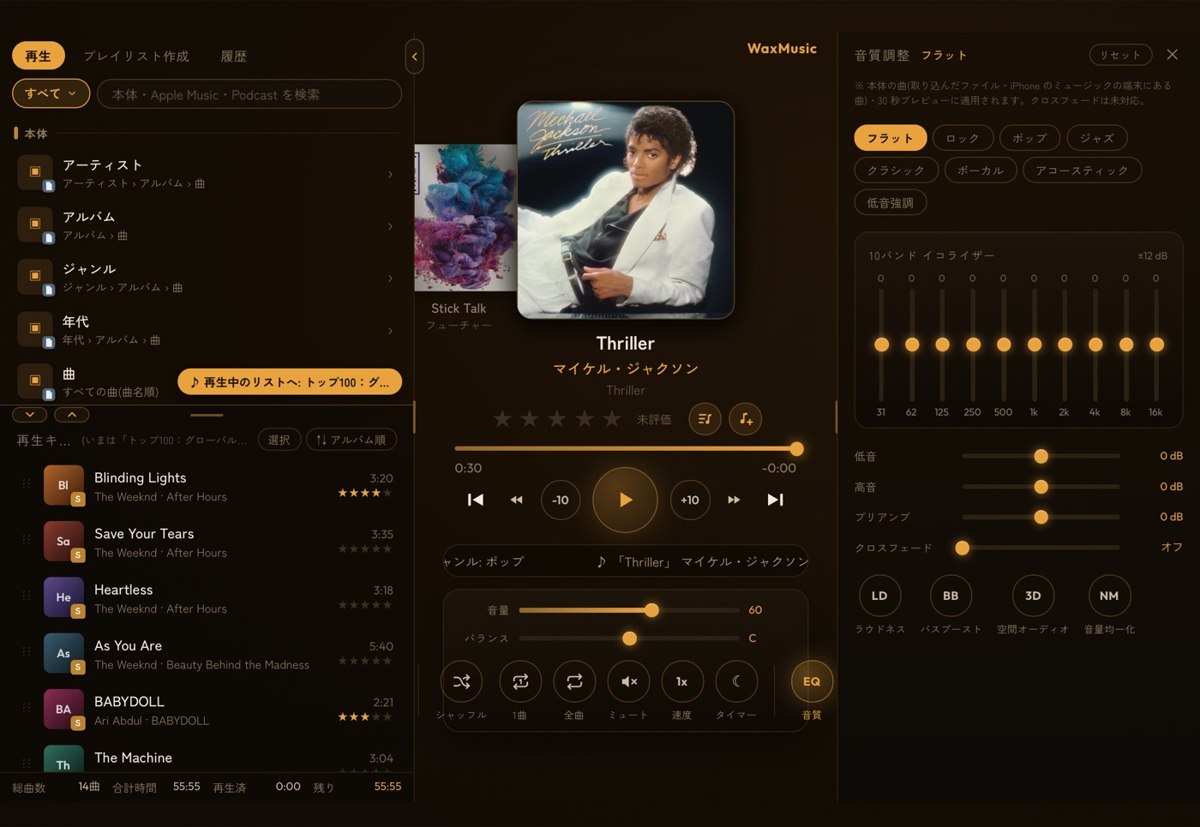The width and height of the screenshot is (1200, 827).
Task: Enable LD loudness (ラウドネス)
Action: [x=879, y=596]
